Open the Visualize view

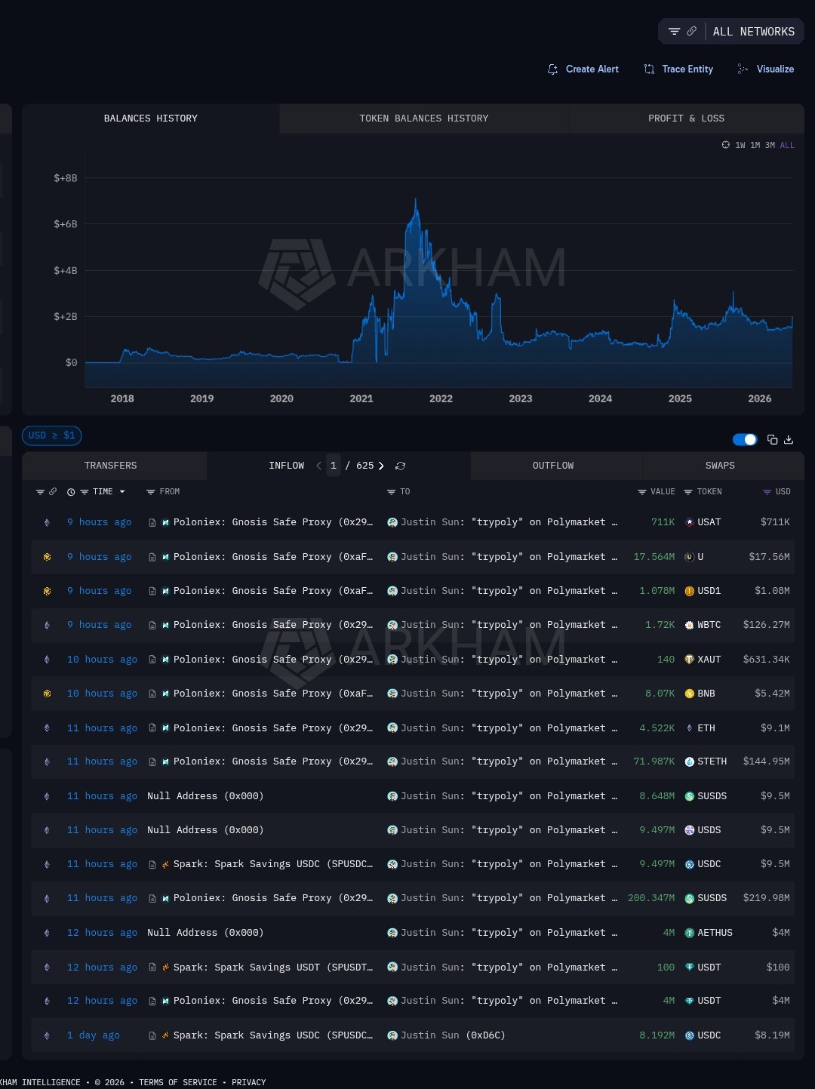(765, 69)
